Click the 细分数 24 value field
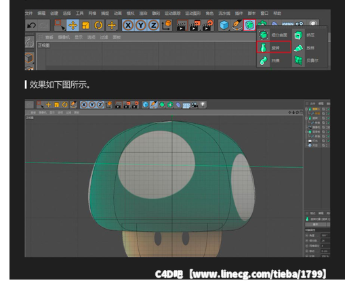The width and height of the screenshot is (349, 287). (325, 240)
